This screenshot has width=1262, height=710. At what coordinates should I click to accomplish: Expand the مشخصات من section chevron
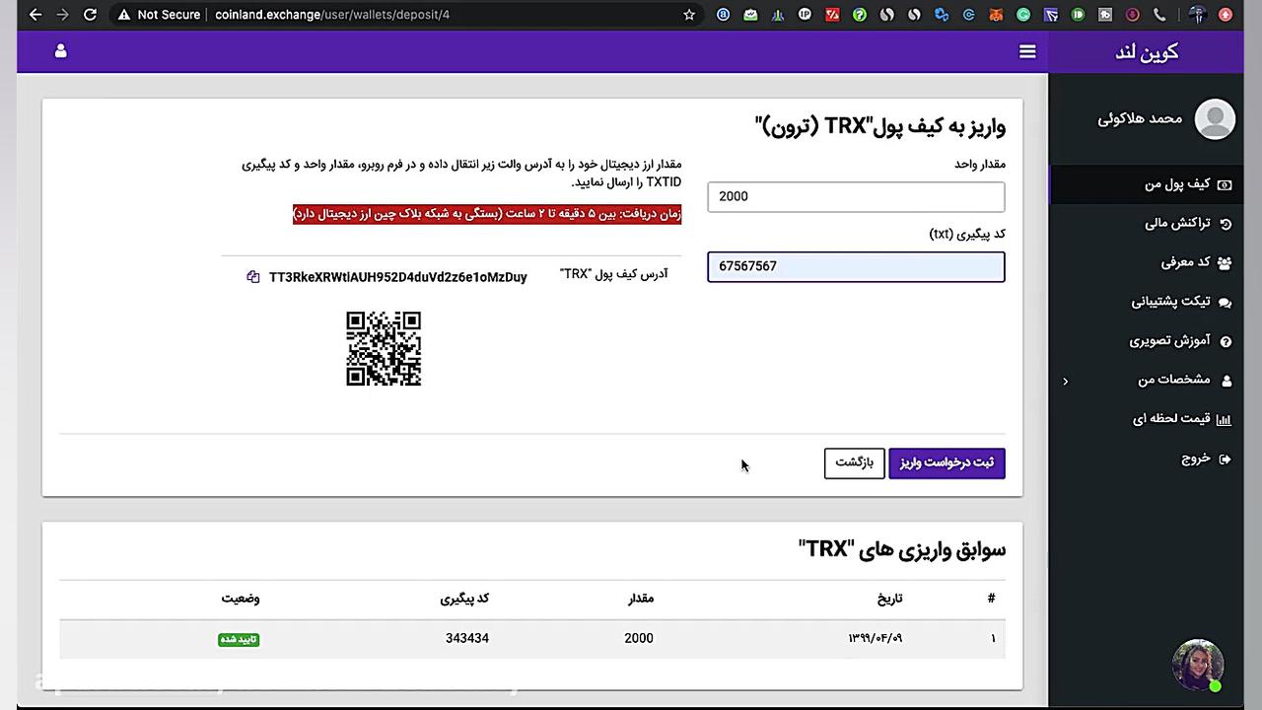click(1065, 381)
